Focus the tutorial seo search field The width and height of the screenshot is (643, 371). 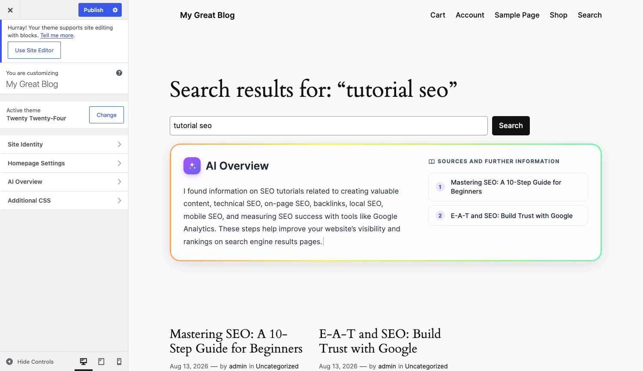(329, 126)
